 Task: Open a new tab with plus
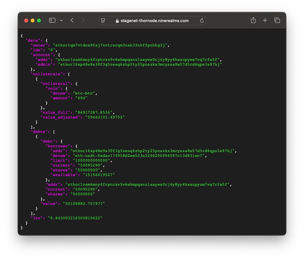point(265,20)
